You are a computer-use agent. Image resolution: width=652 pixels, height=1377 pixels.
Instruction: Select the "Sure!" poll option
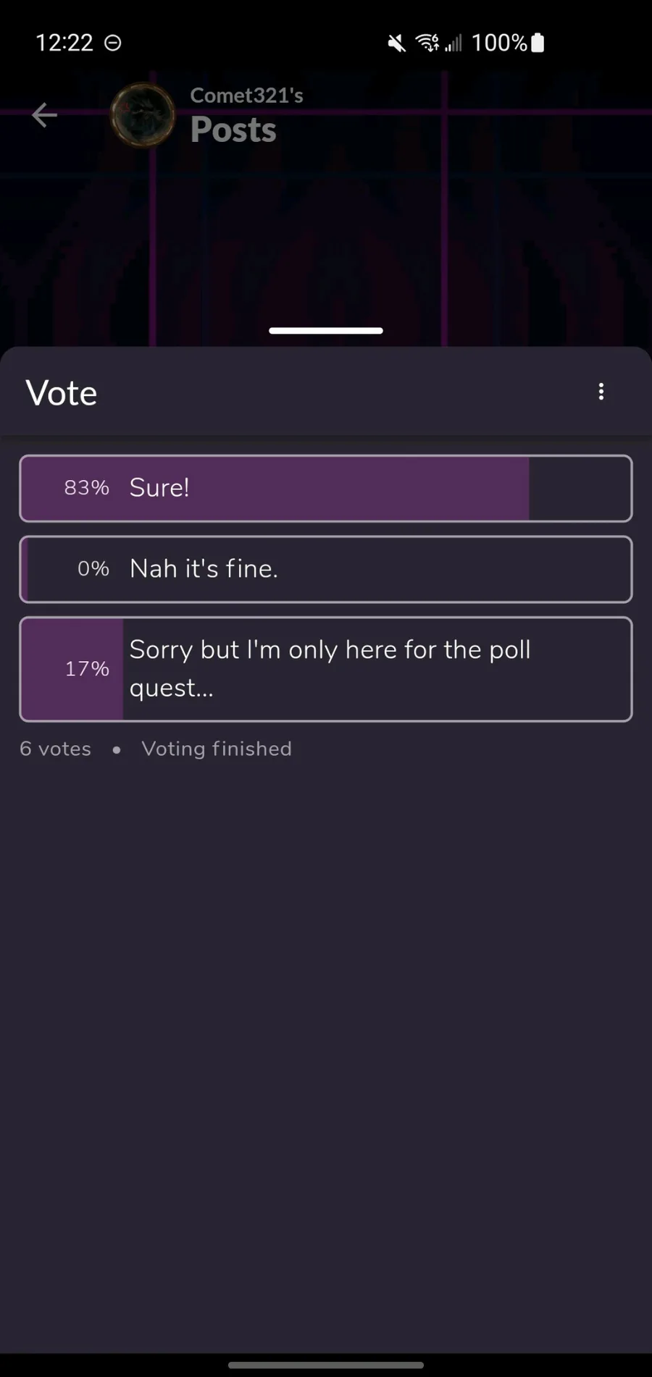coord(326,488)
